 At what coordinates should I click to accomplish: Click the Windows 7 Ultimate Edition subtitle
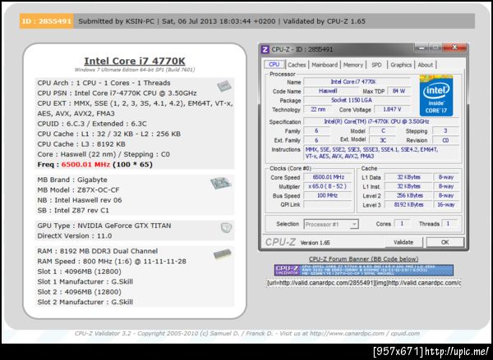135,70
